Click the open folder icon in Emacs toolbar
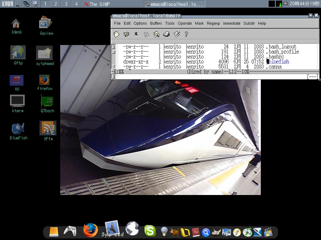The image size is (321, 240). pyautogui.click(x=126, y=34)
